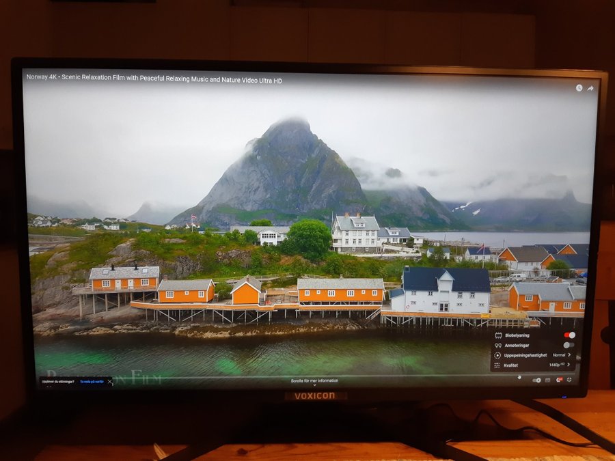Enable the Annoteringar toggle
615x461 pixels.
(568, 346)
